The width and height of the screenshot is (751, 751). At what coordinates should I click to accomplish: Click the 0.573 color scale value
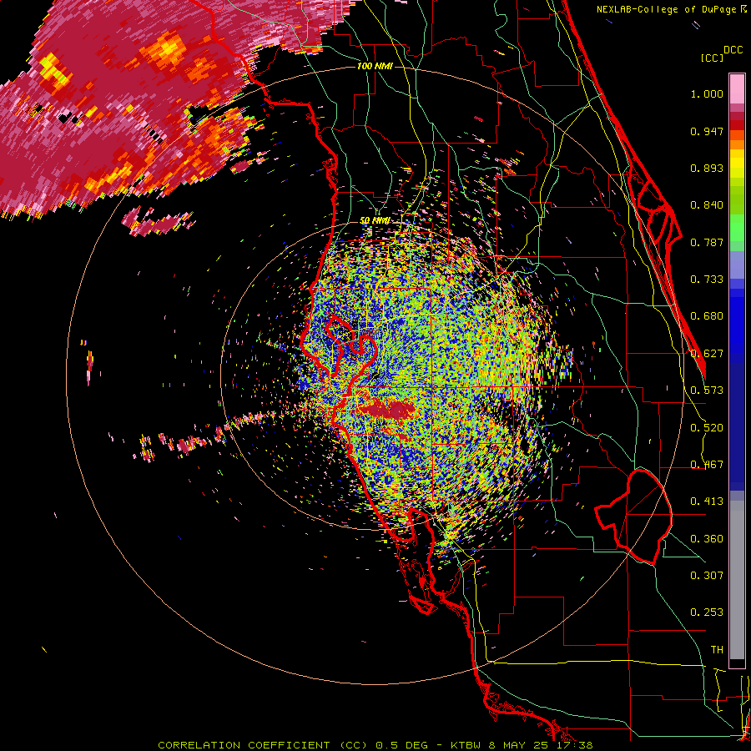click(x=707, y=391)
